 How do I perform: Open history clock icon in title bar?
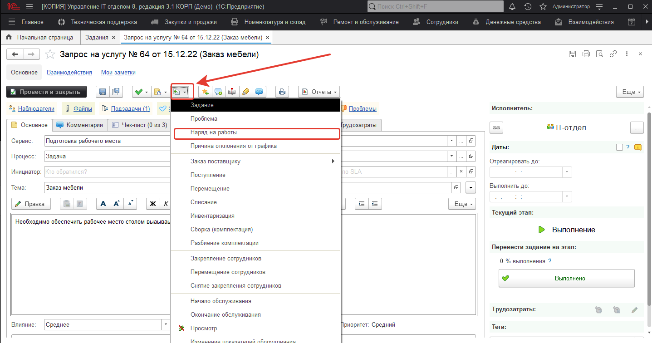click(528, 7)
